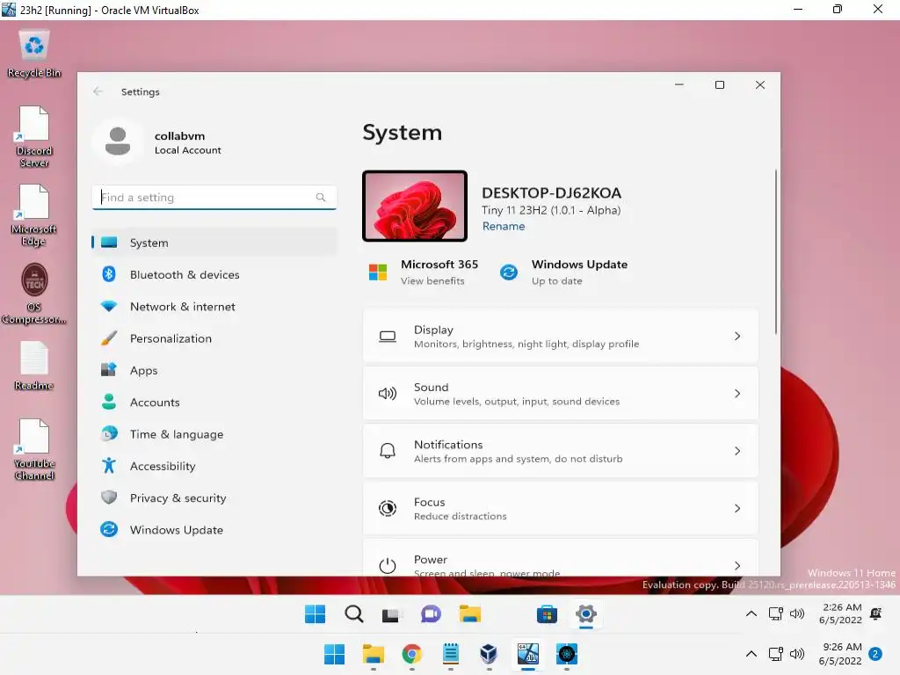900x675 pixels.
Task: Click the collabvm user avatar
Action: 118,142
